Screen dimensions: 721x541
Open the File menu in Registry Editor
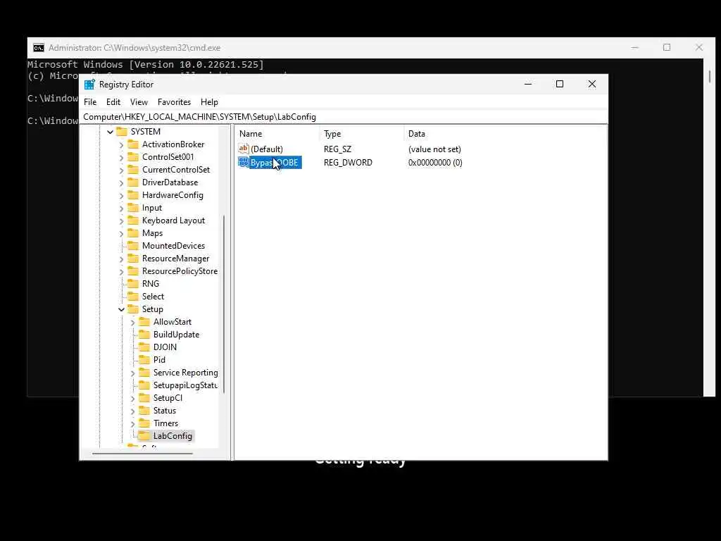(90, 102)
